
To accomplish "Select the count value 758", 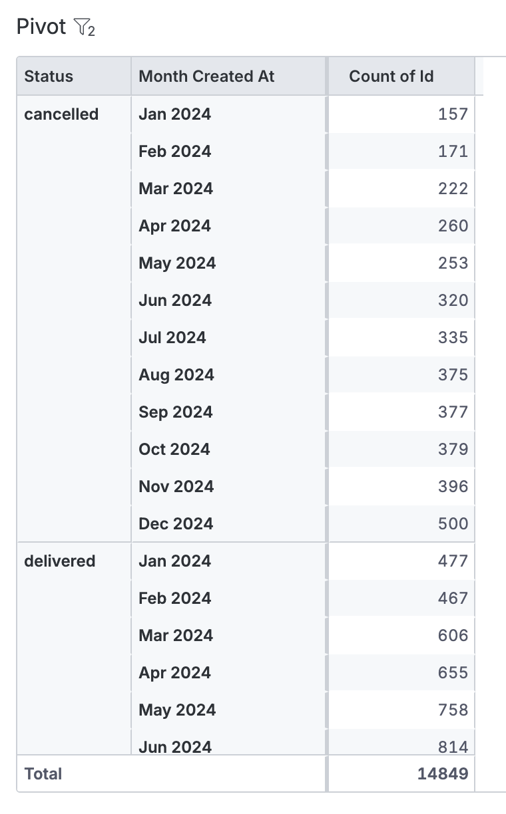I will point(453,710).
